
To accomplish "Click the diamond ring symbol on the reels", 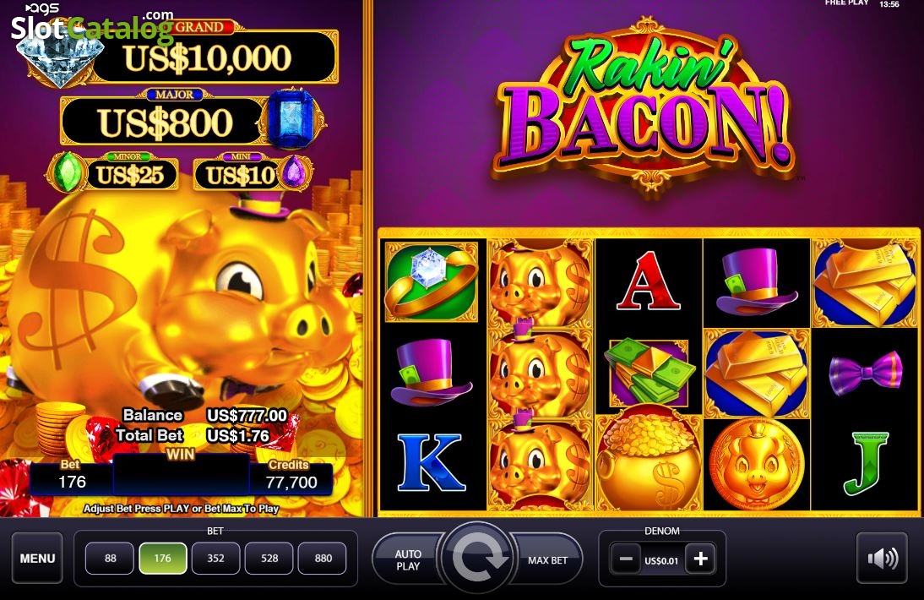I will (432, 281).
